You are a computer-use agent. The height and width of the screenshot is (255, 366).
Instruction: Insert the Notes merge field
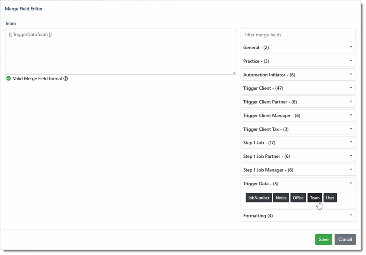click(x=281, y=198)
